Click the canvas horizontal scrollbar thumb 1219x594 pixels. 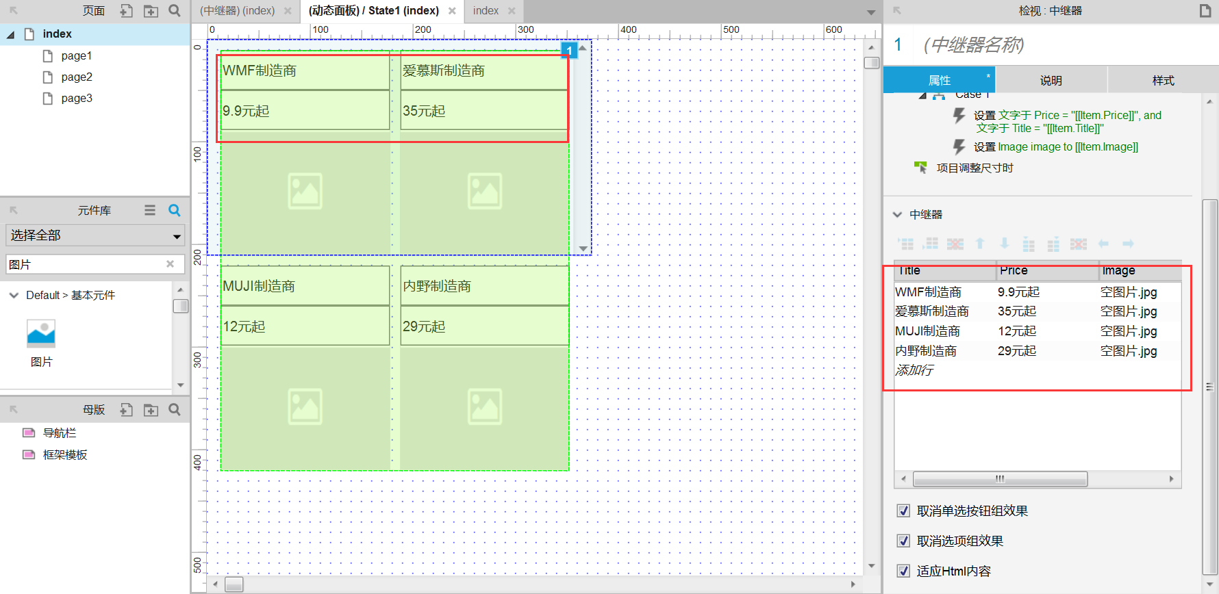[x=234, y=584]
